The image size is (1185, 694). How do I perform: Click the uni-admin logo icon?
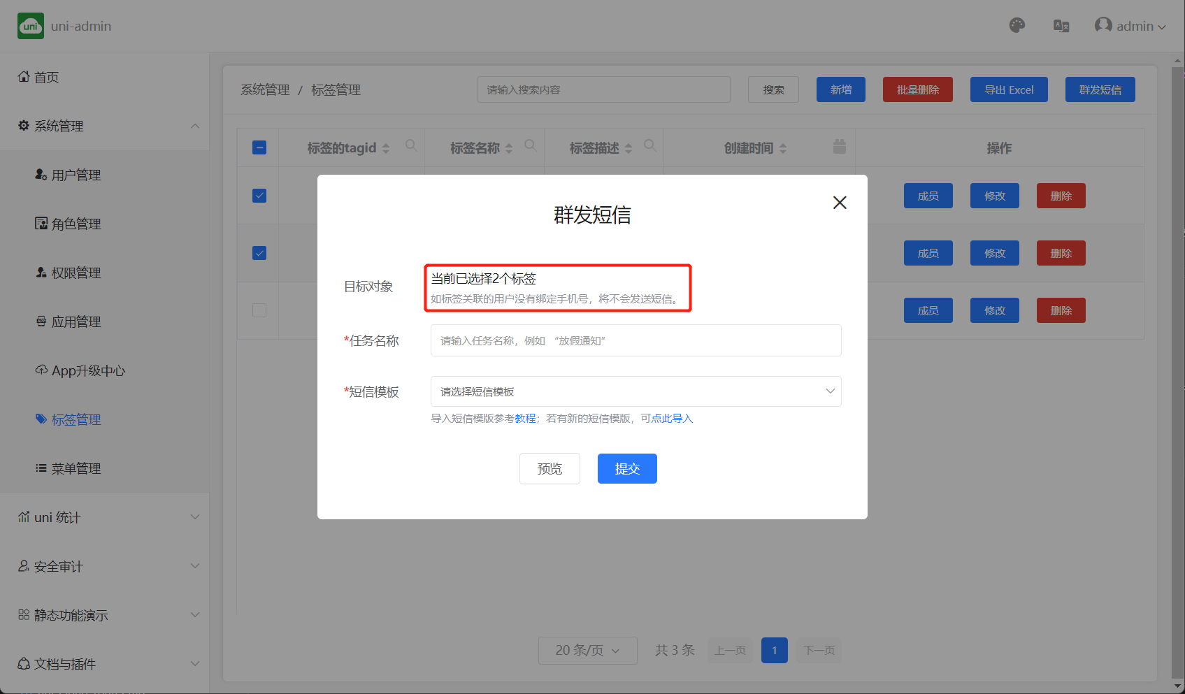click(x=31, y=26)
